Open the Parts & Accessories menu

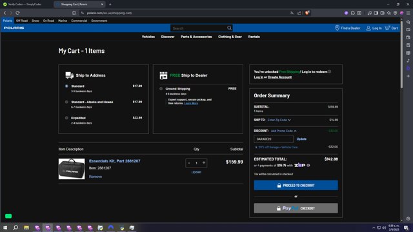196,37
